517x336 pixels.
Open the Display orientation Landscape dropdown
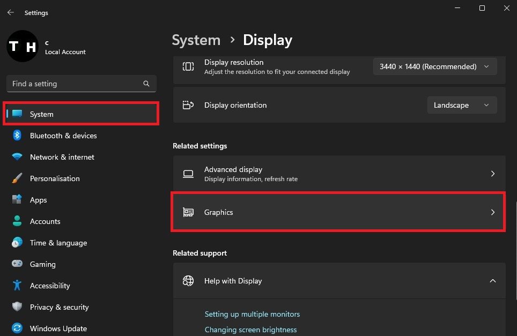point(462,105)
